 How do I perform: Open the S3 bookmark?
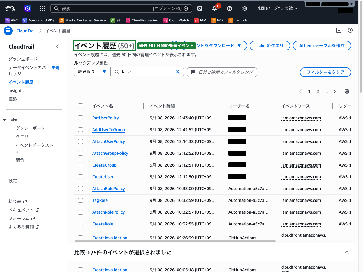[x=116, y=20]
